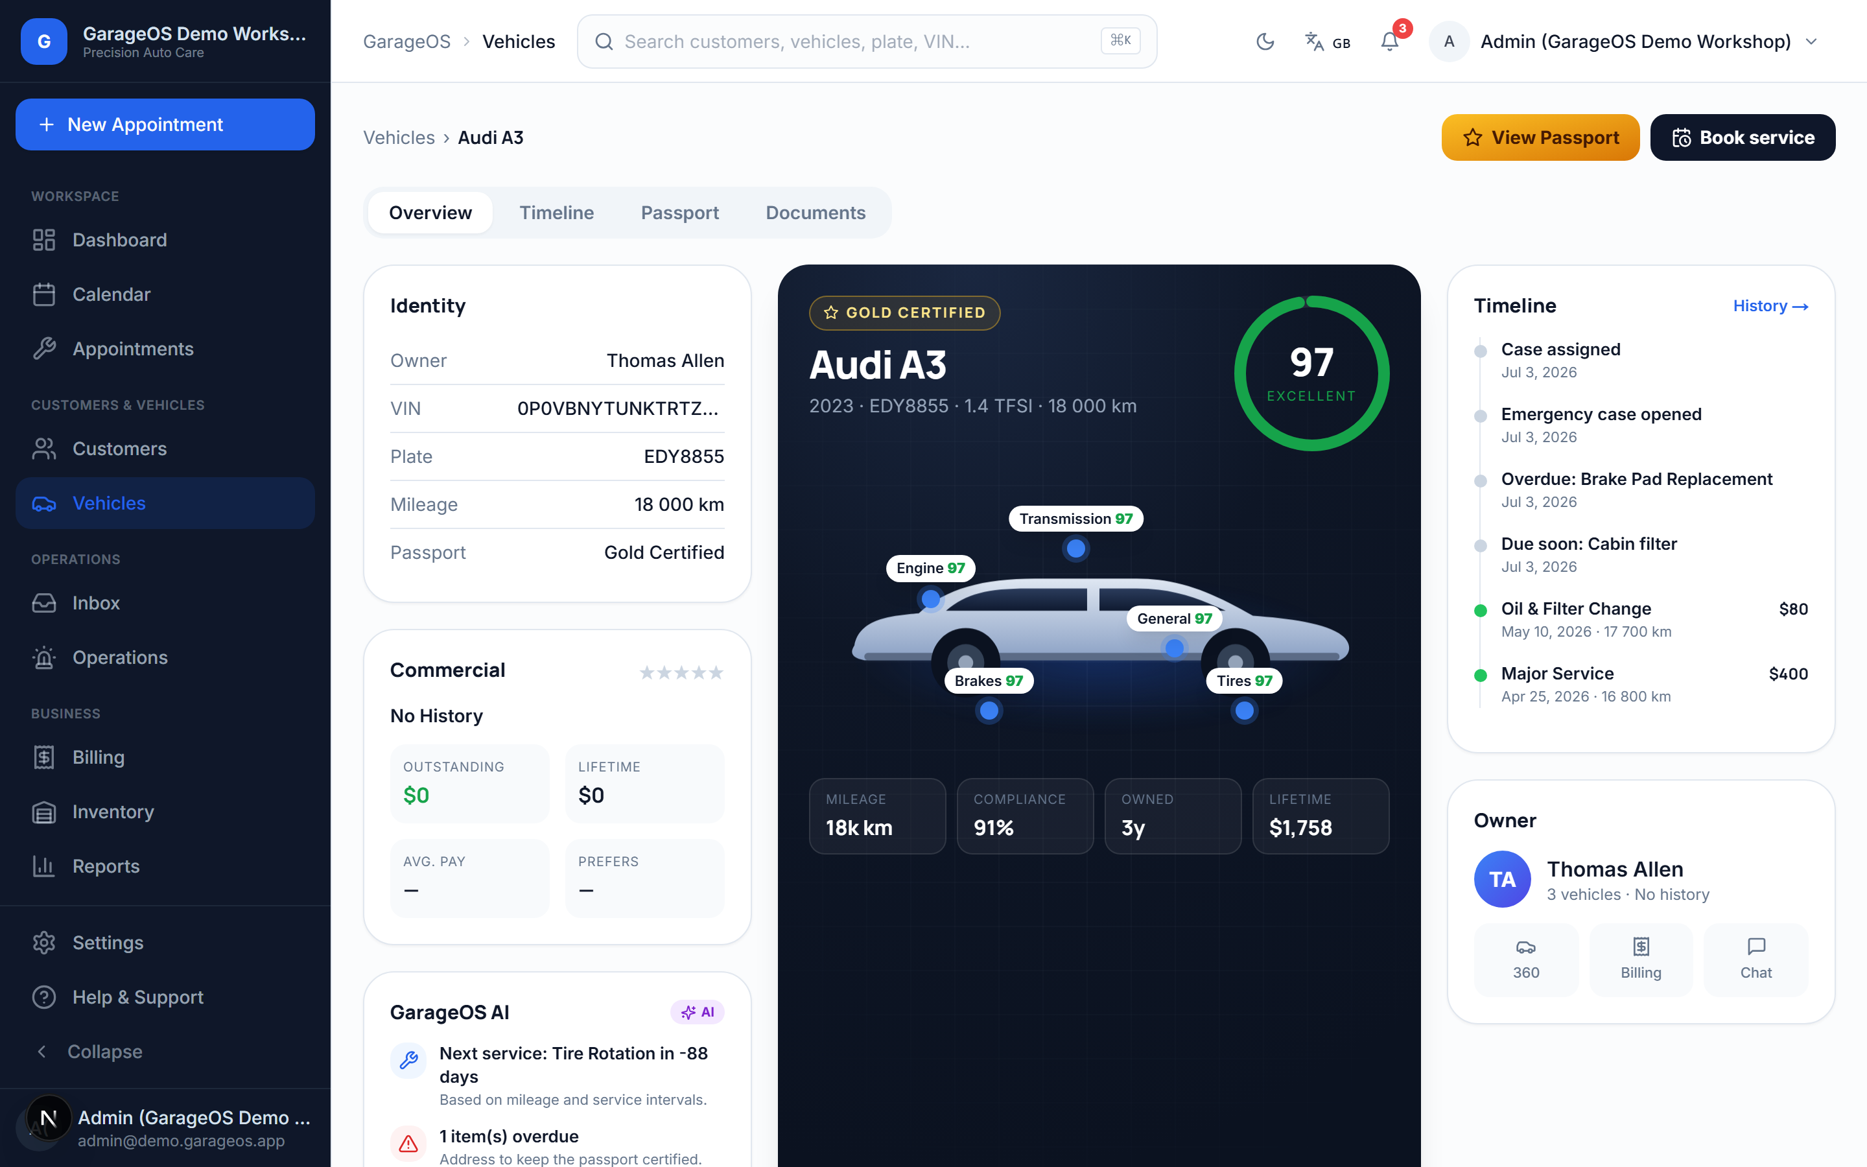Click the Thomas Allen TA avatar
The image size is (1867, 1167).
pos(1502,879)
